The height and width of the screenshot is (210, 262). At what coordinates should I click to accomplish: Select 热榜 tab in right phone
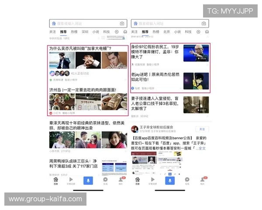(156, 32)
